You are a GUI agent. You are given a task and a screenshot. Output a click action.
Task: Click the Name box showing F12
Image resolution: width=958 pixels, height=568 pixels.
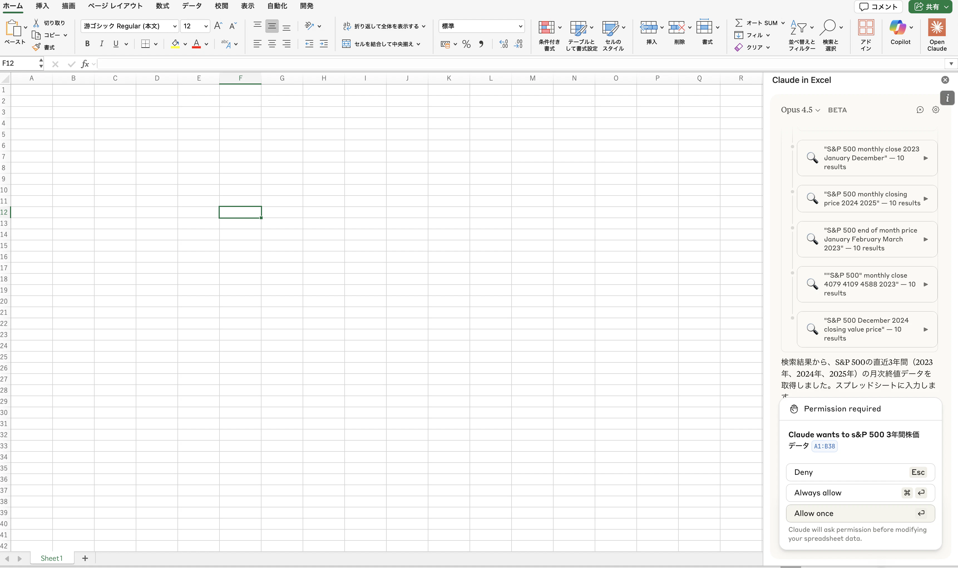point(19,63)
